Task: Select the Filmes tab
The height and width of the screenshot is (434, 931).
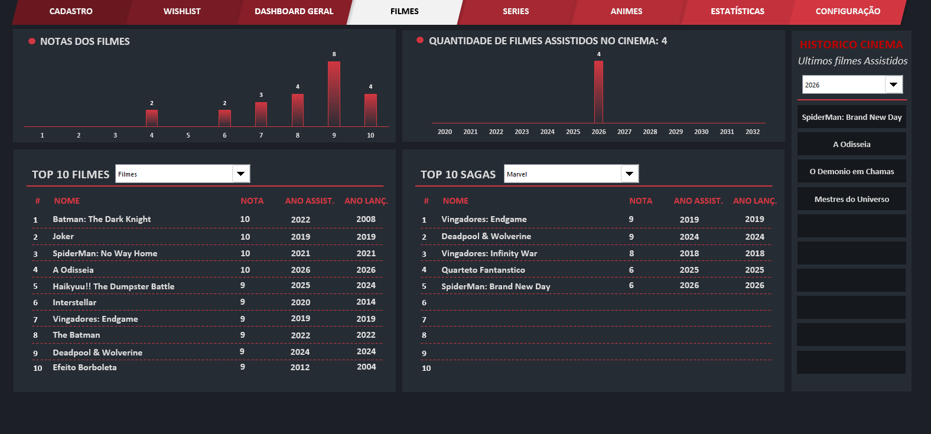Action: coord(405,11)
